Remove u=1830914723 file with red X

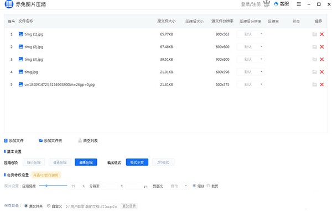point(322,85)
